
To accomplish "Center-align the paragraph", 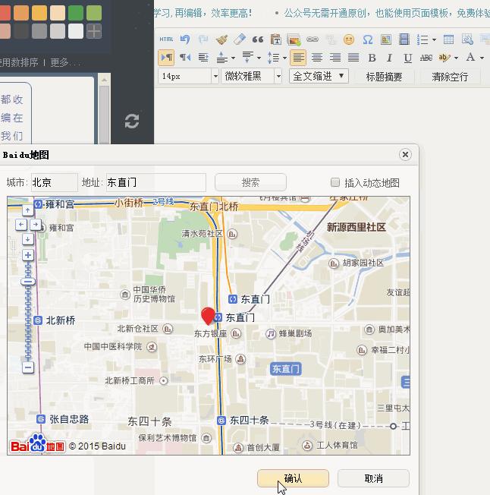I will 317,58.
